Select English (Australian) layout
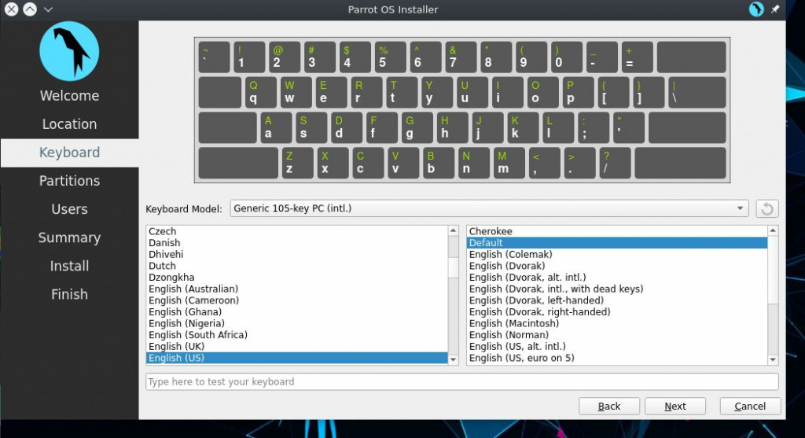This screenshot has width=805, height=438. (296, 289)
